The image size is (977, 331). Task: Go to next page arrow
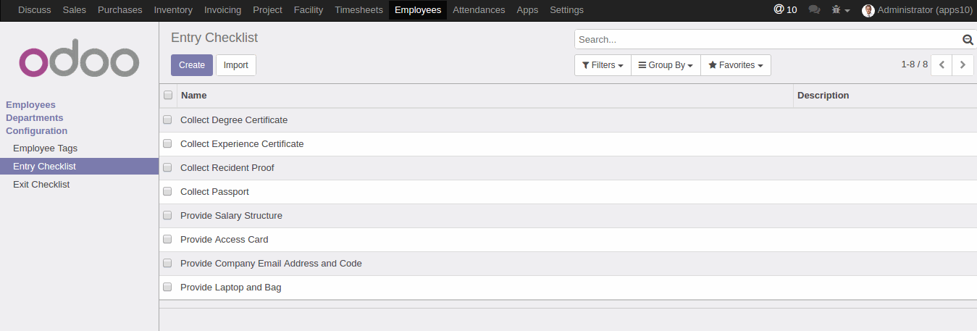click(963, 64)
